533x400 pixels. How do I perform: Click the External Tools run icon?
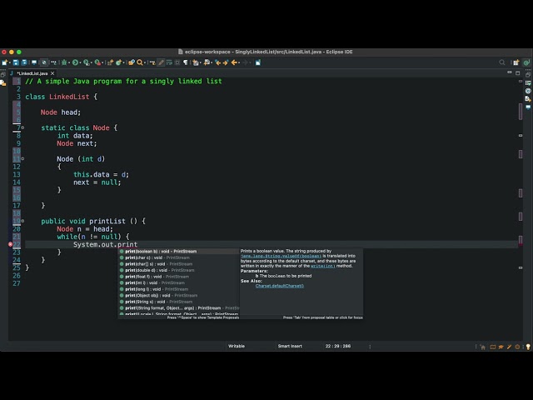(x=98, y=62)
